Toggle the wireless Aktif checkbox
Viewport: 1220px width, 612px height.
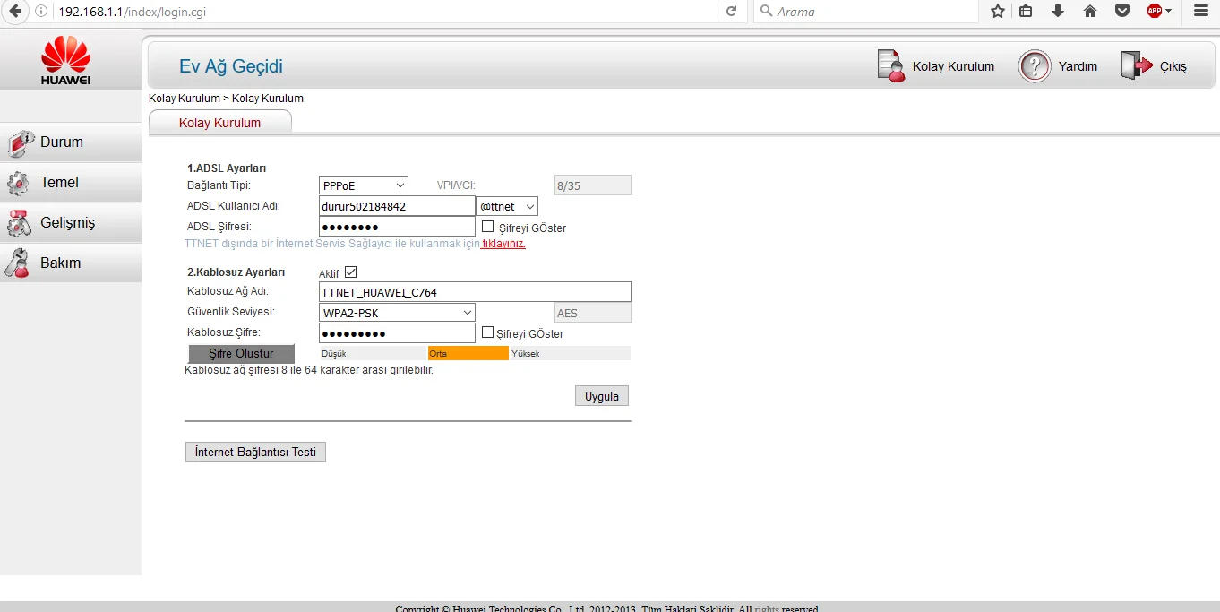click(x=350, y=272)
